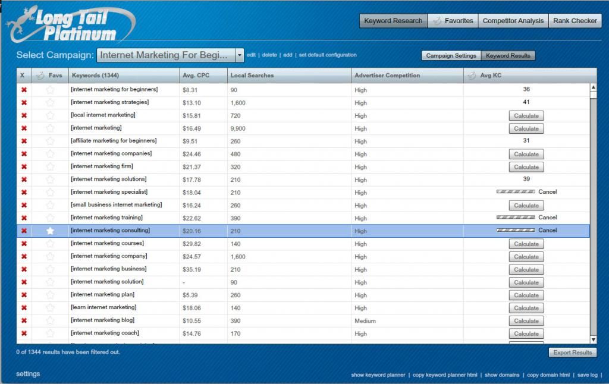Remove the [internet marketing firm] row

pos(24,166)
